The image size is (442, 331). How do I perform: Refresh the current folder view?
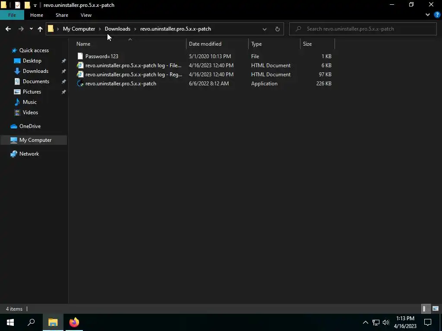(278, 29)
